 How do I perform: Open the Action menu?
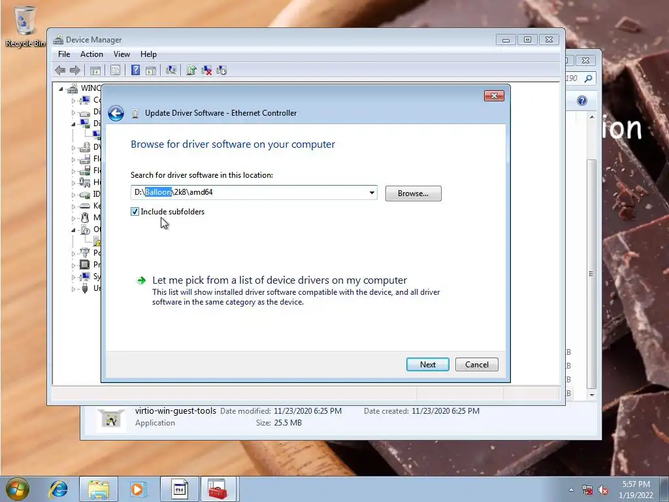click(91, 54)
